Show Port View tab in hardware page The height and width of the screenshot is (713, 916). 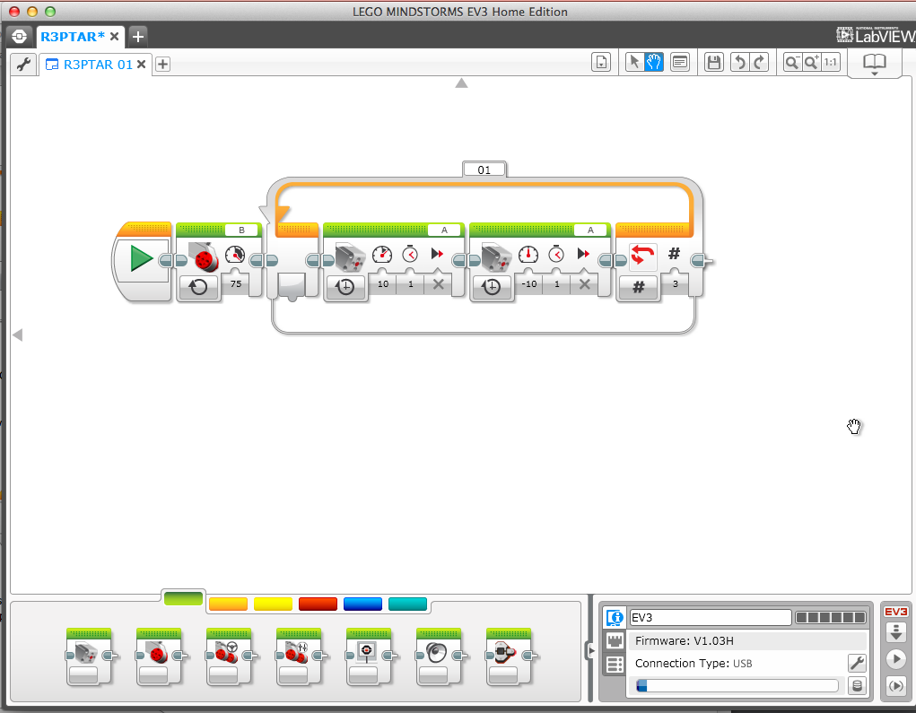[x=615, y=641]
